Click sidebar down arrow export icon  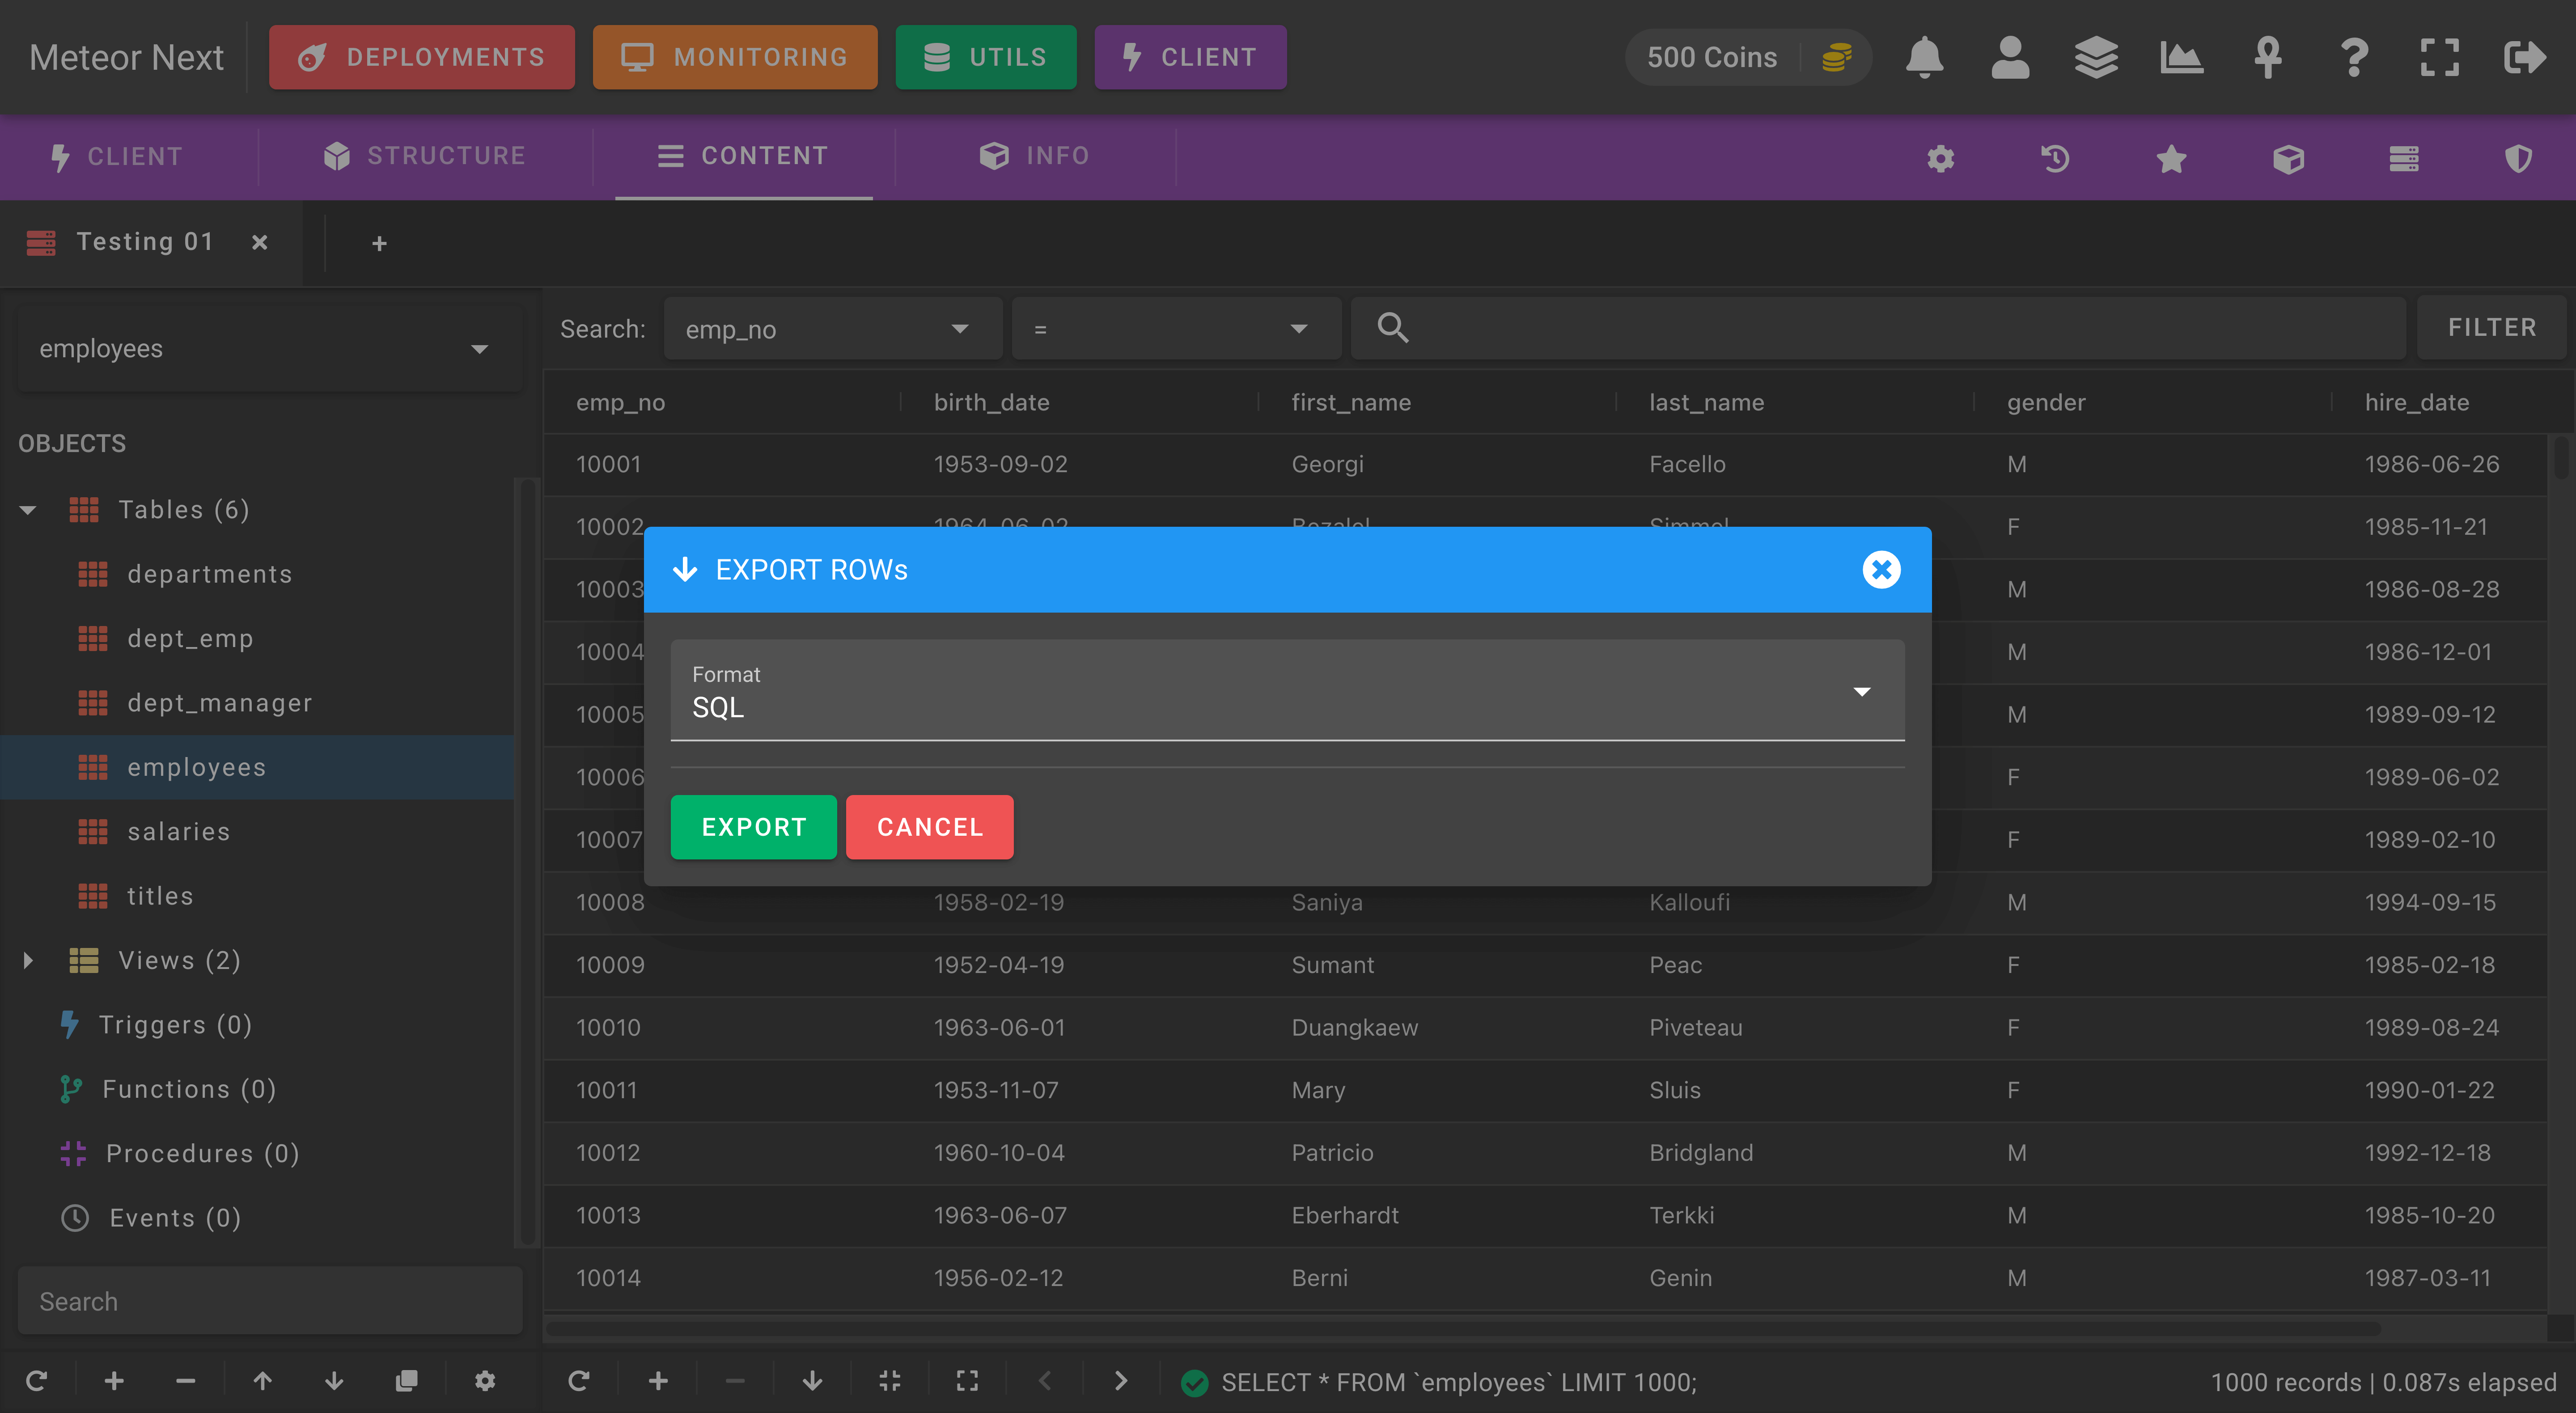pyautogui.click(x=334, y=1381)
